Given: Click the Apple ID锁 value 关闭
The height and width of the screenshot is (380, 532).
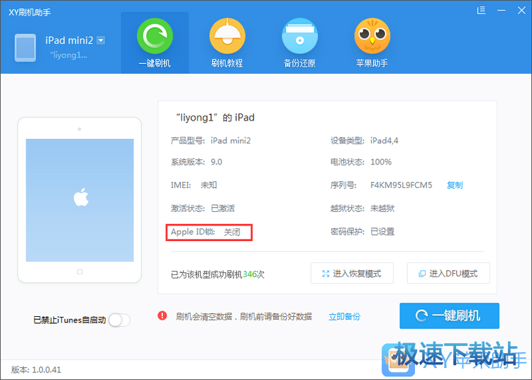Looking at the screenshot, I should (232, 232).
